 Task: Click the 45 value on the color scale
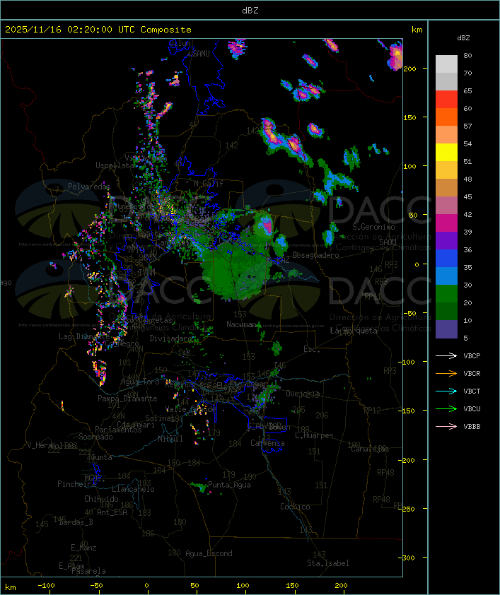tap(467, 197)
